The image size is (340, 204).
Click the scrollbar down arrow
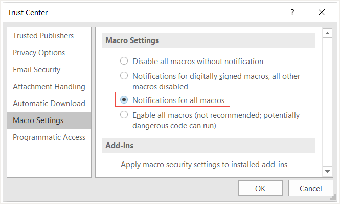[x=327, y=171]
